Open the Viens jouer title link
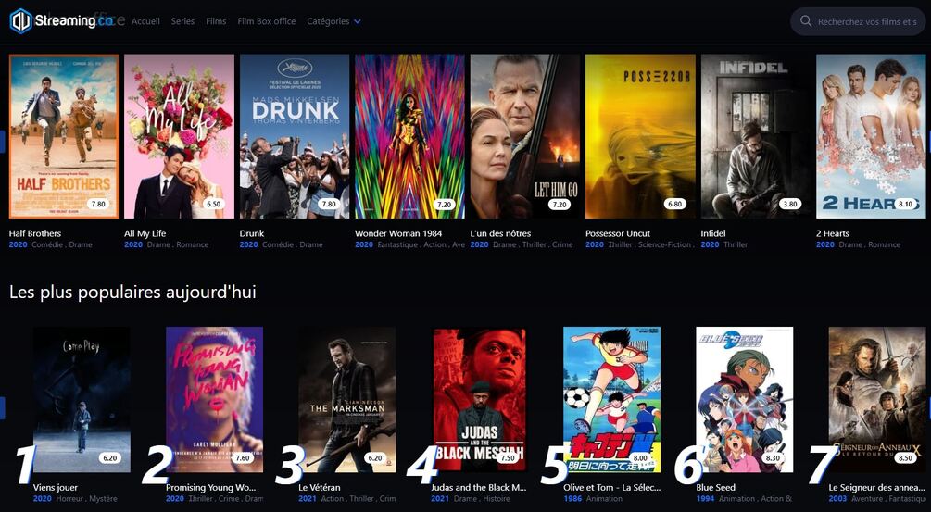Image resolution: width=931 pixels, height=512 pixels. point(56,488)
